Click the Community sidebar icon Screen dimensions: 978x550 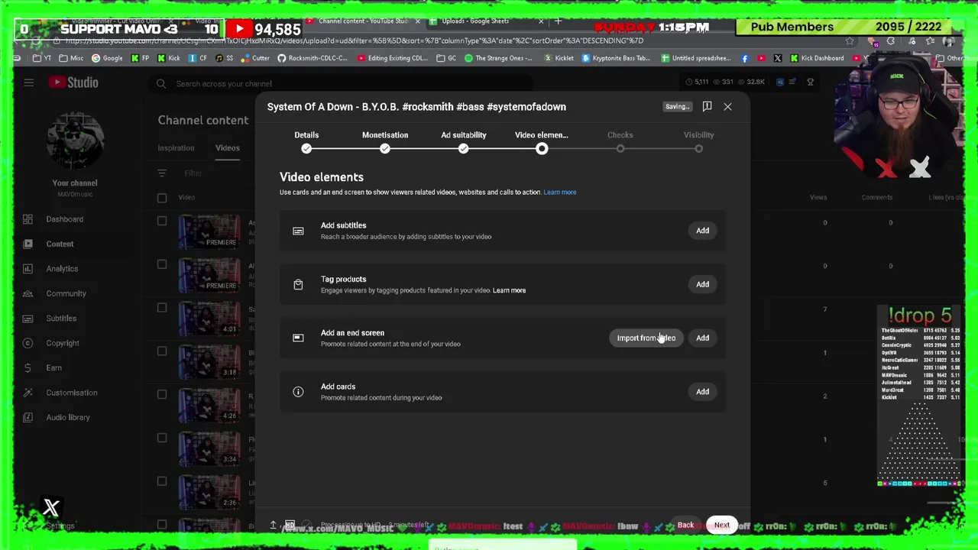tap(28, 293)
